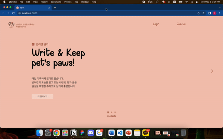
Task: Click the 반려견 일기 heading text
Action: (42, 44)
